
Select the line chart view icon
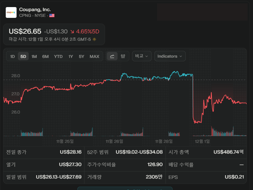point(112,56)
